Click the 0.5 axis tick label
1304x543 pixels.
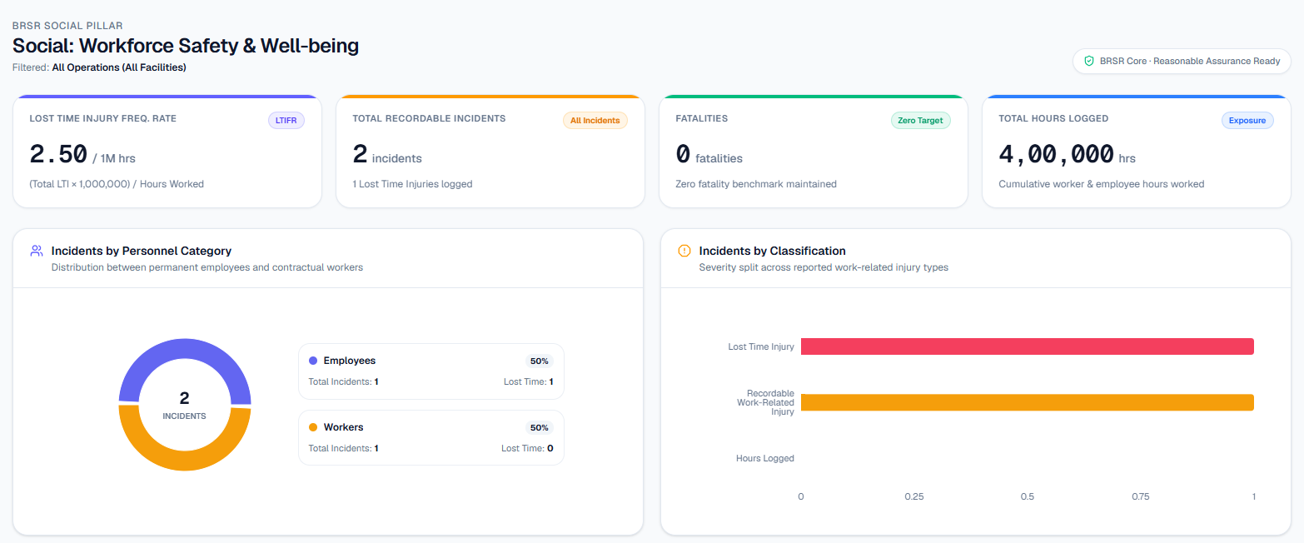click(x=1028, y=496)
